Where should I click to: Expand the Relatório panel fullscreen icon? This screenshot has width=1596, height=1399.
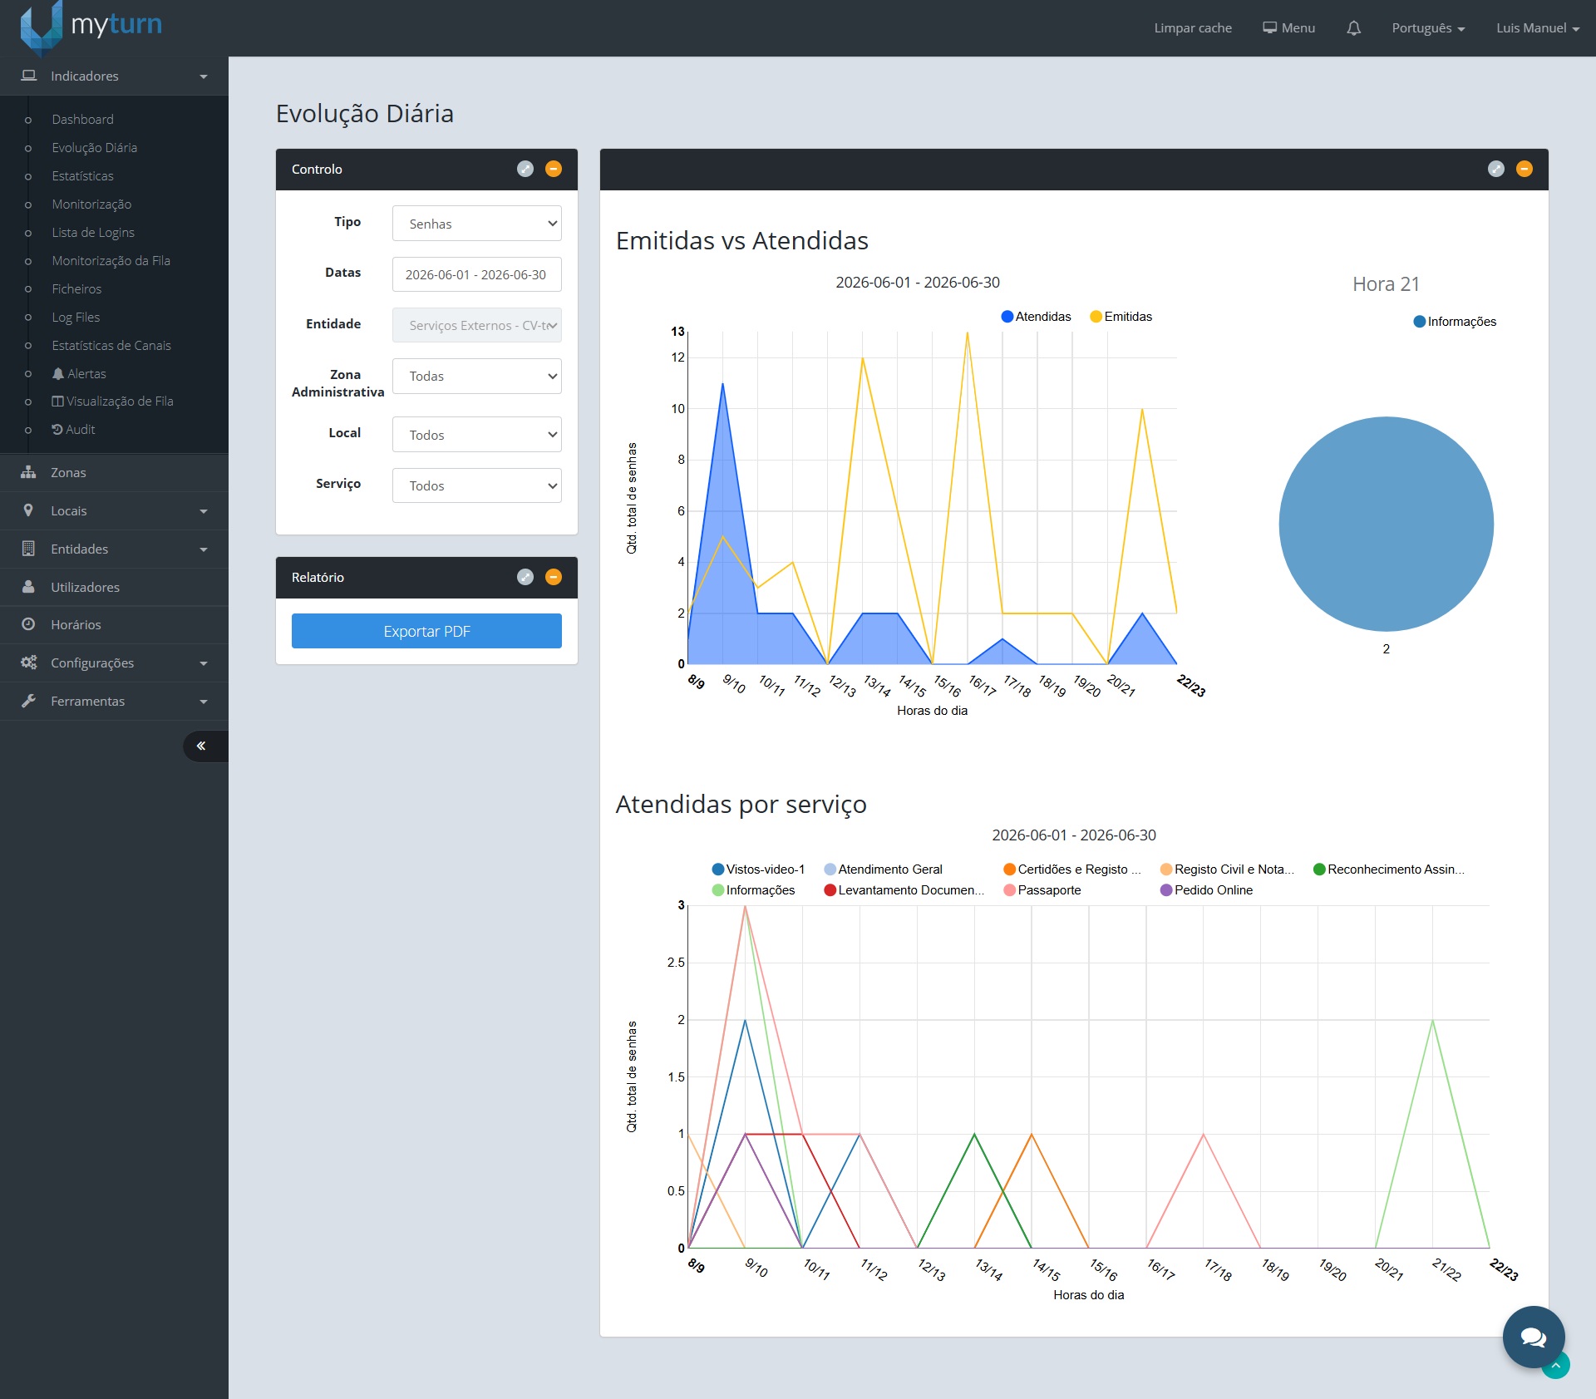click(525, 577)
